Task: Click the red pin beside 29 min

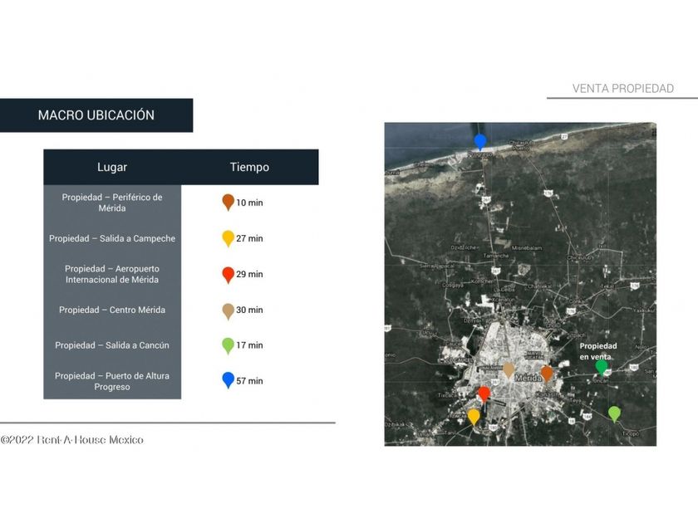Action: click(x=229, y=274)
